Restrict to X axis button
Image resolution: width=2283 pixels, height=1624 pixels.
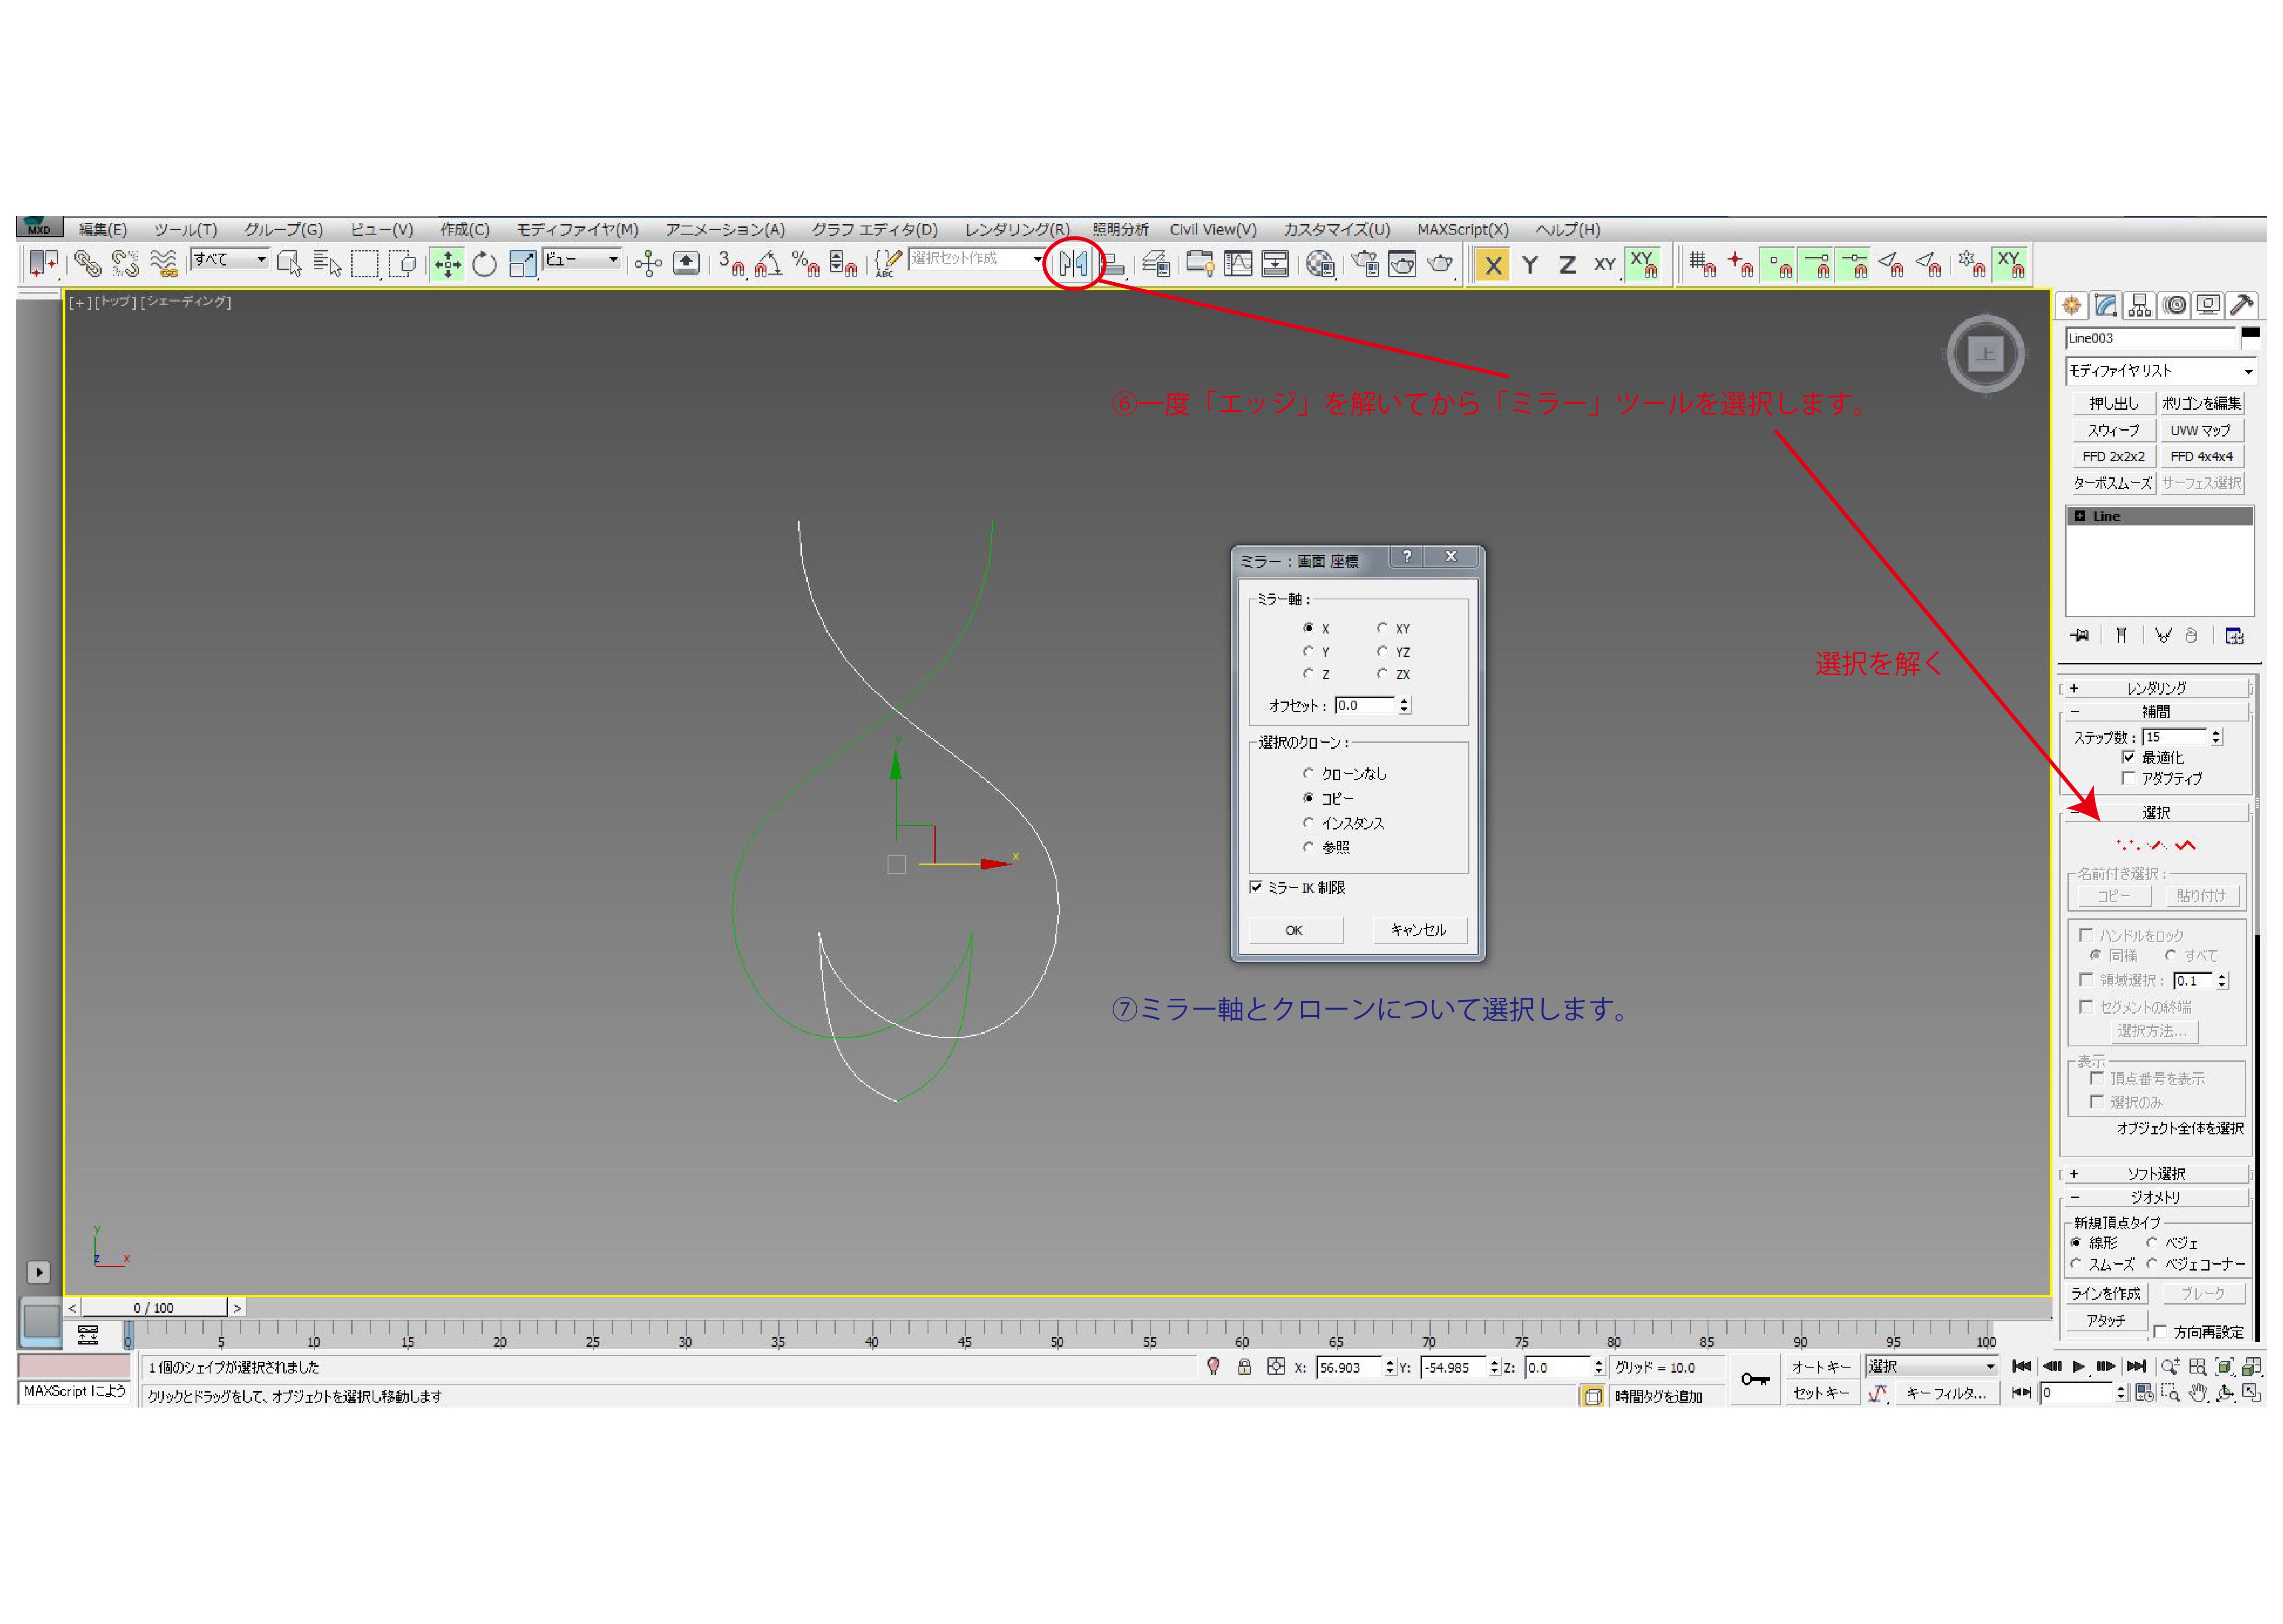(x=1492, y=266)
